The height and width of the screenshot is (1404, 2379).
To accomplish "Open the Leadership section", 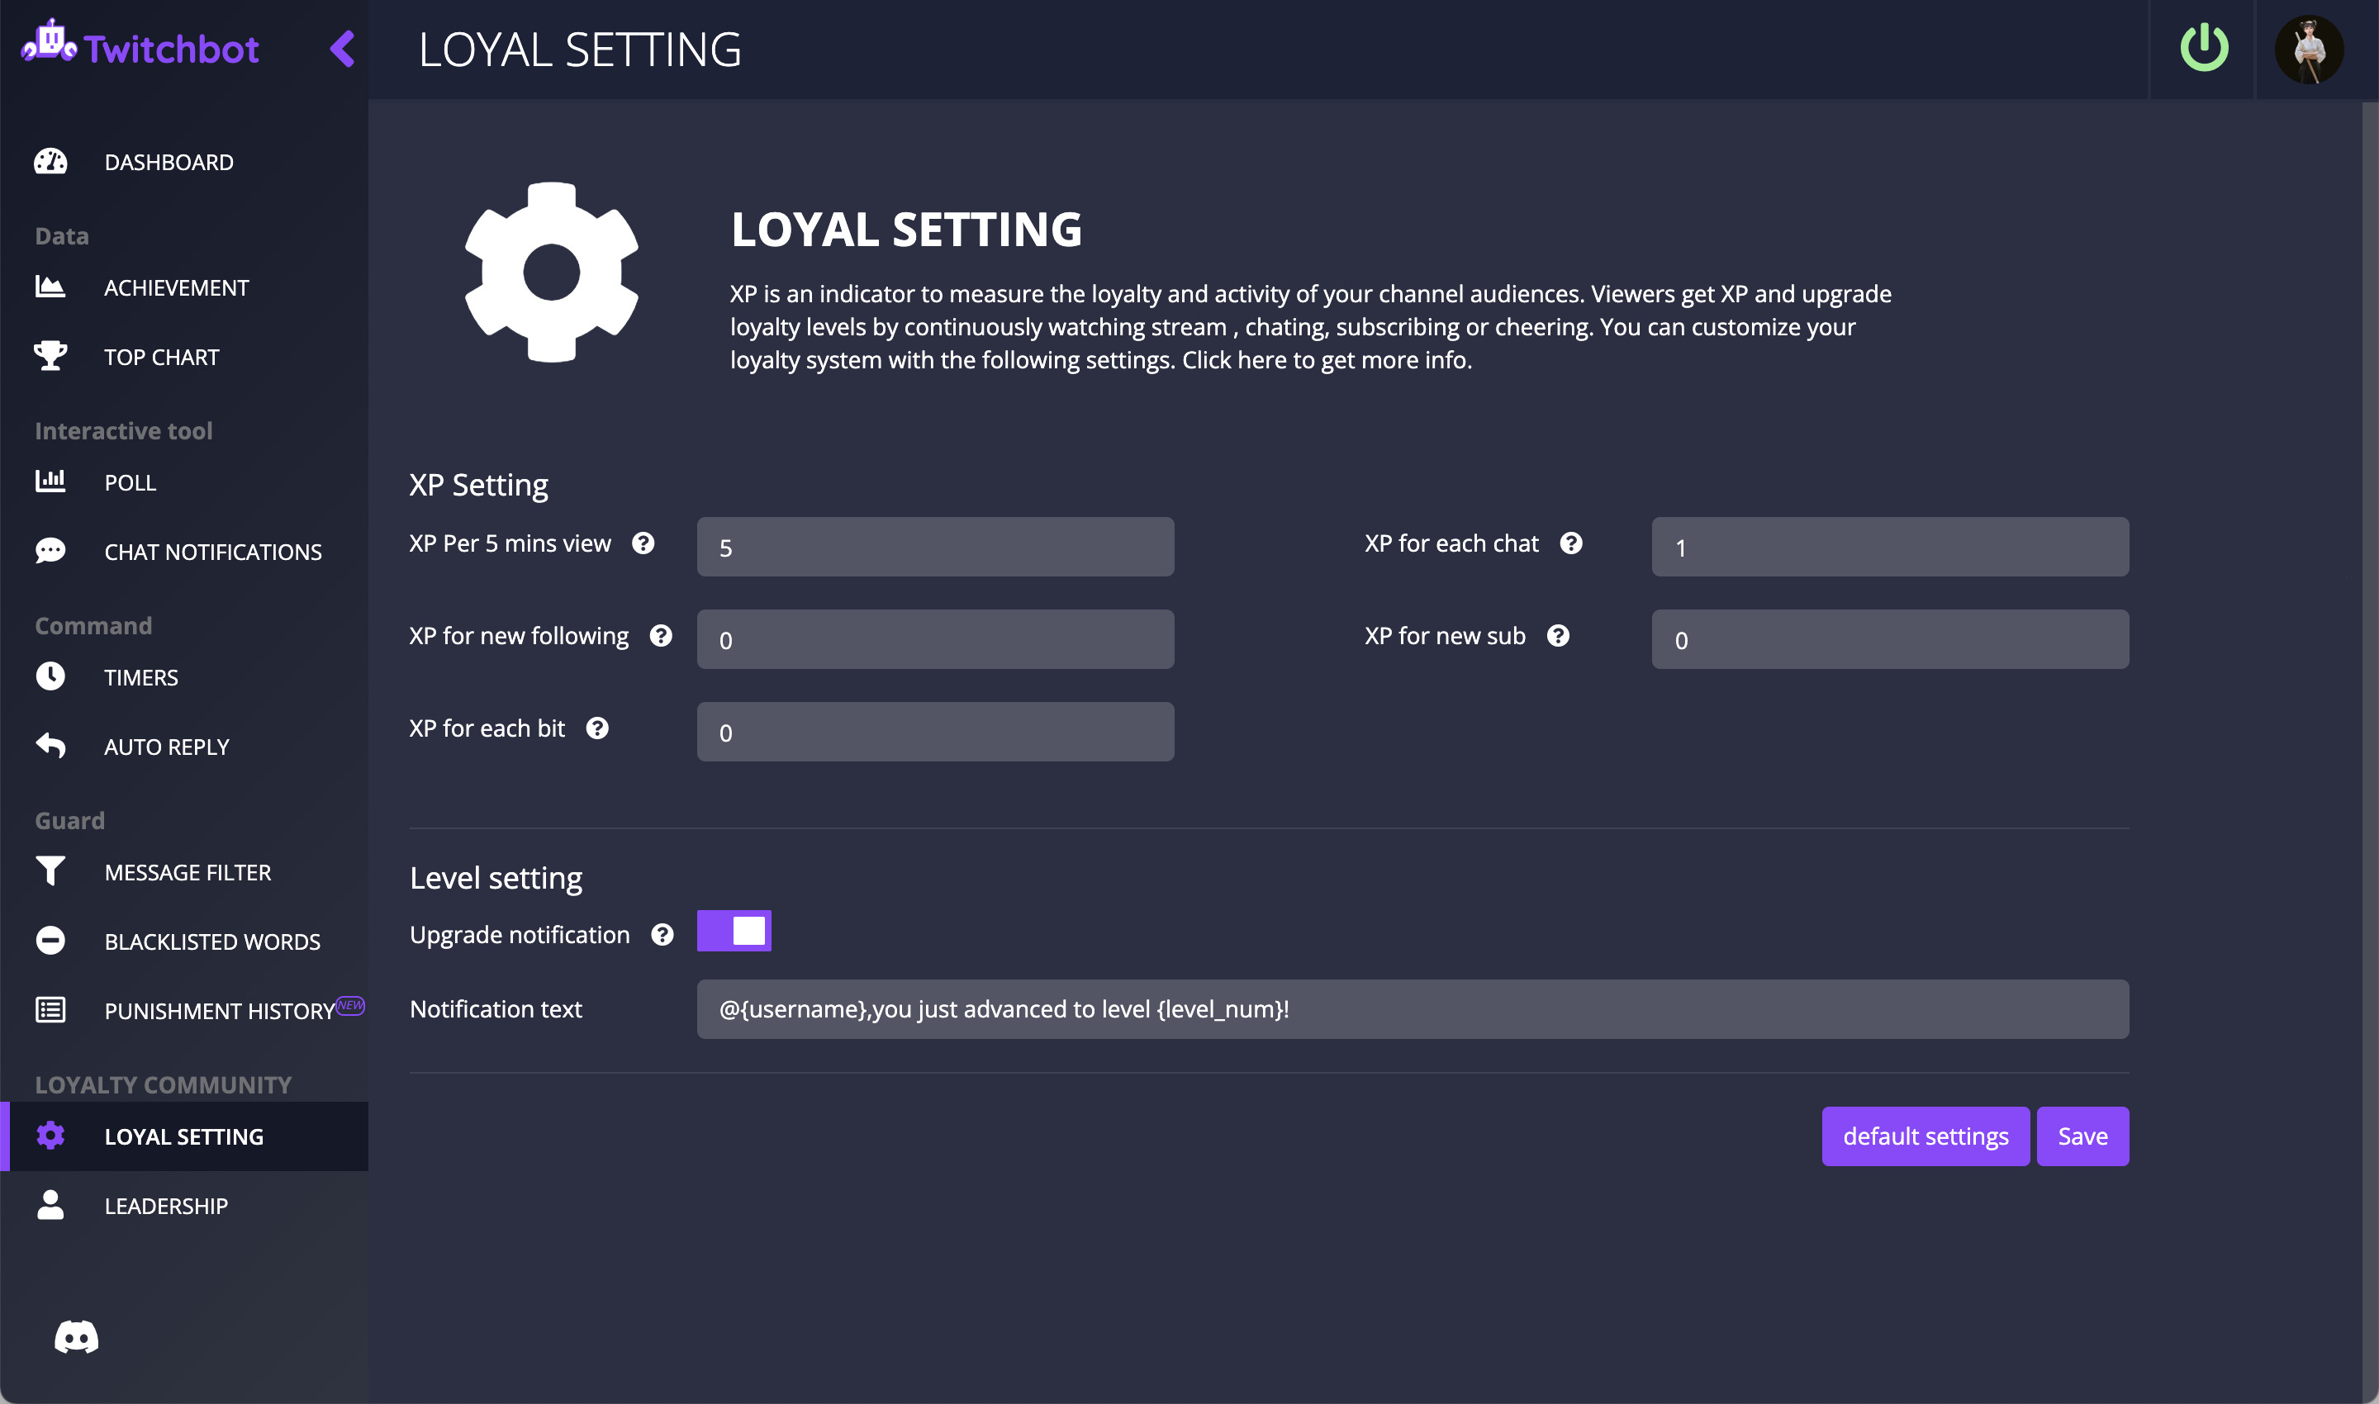I will tap(165, 1205).
